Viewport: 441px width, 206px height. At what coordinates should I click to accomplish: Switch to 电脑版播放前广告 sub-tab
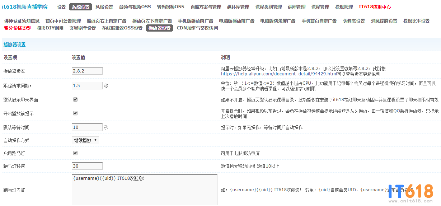[x=237, y=21]
